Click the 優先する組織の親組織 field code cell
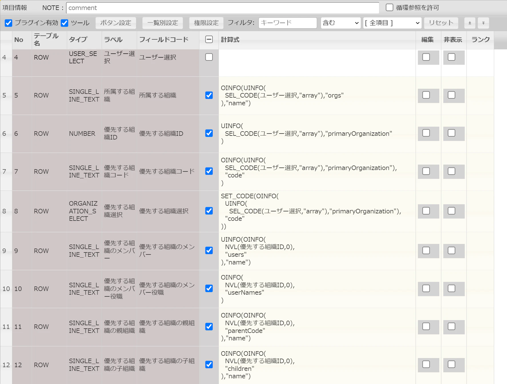Screen dimensions: 507x384 pos(168,327)
